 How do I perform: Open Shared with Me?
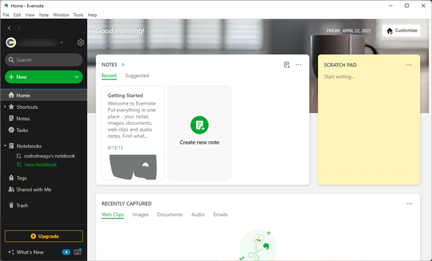point(33,190)
